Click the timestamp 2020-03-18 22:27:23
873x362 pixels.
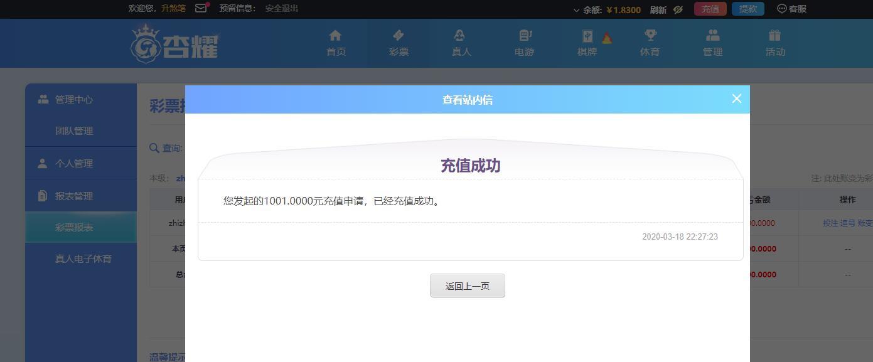tap(680, 237)
